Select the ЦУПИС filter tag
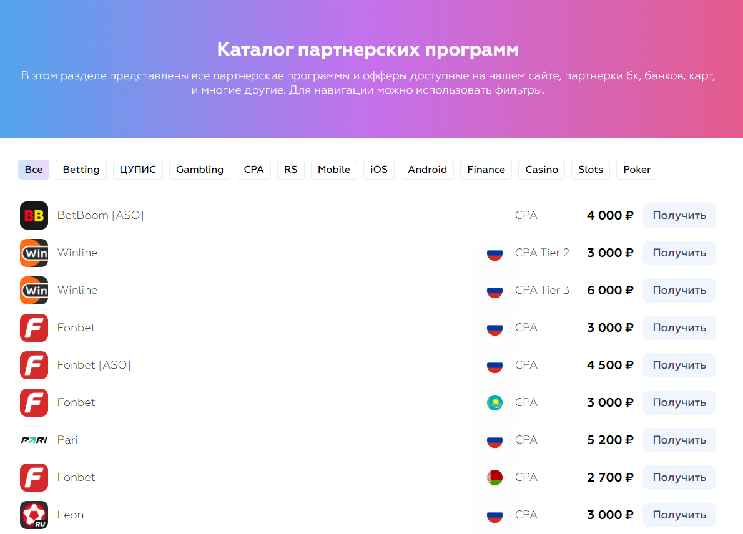 138,170
